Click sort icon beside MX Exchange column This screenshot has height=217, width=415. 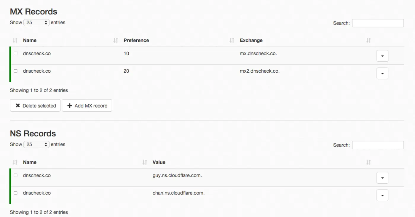[232, 40]
